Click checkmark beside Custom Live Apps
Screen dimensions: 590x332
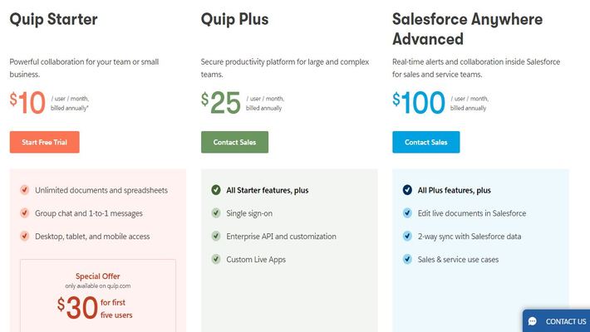(x=216, y=259)
